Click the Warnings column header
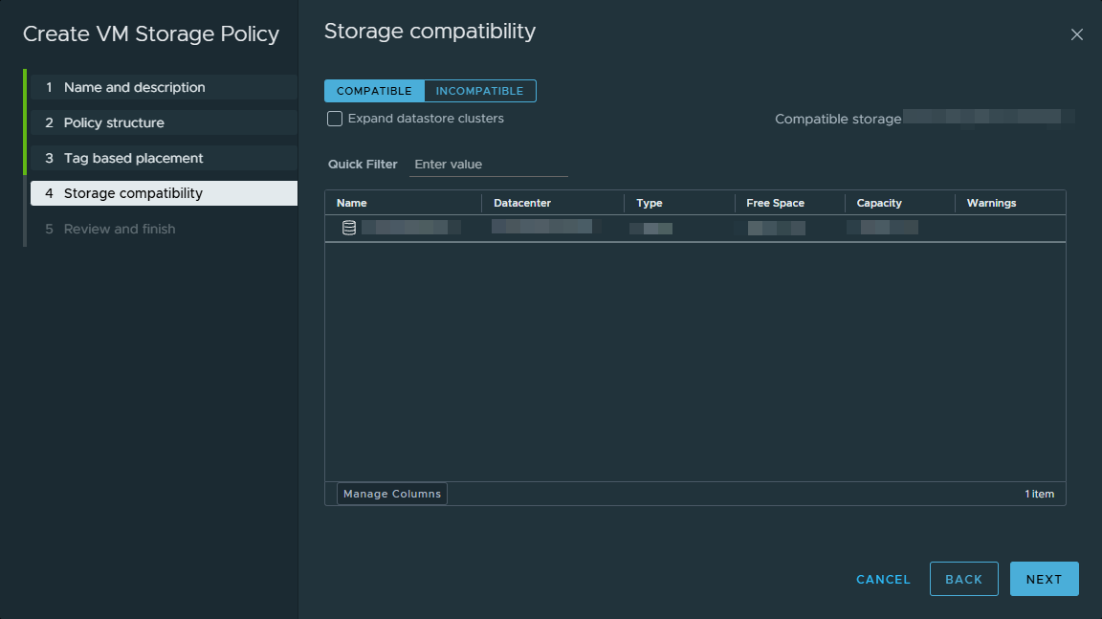The width and height of the screenshot is (1102, 619). (991, 203)
